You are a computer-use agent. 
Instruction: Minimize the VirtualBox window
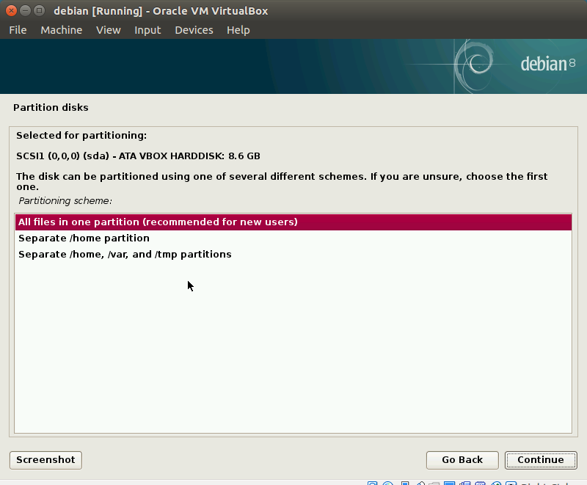pos(25,11)
